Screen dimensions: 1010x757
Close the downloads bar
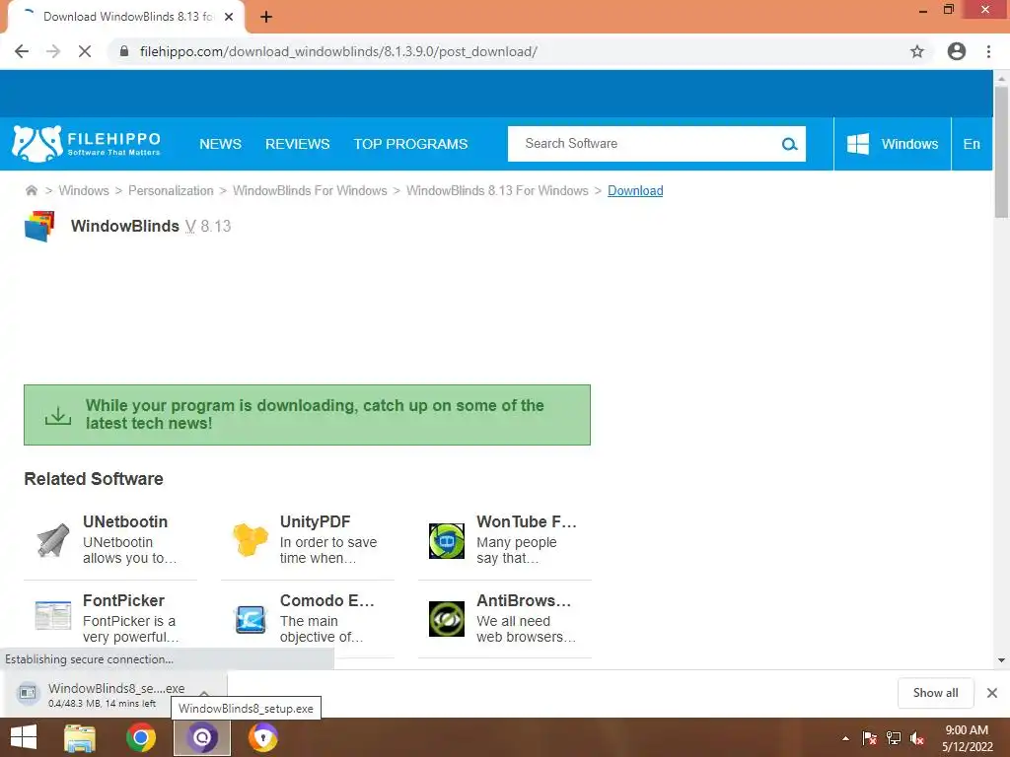(992, 693)
